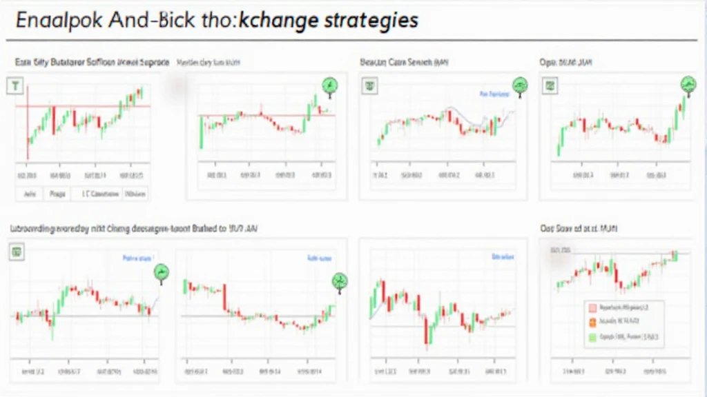Click the square icon on the bottom-left chart
Viewport: 707px width, 397px height.
(17, 252)
